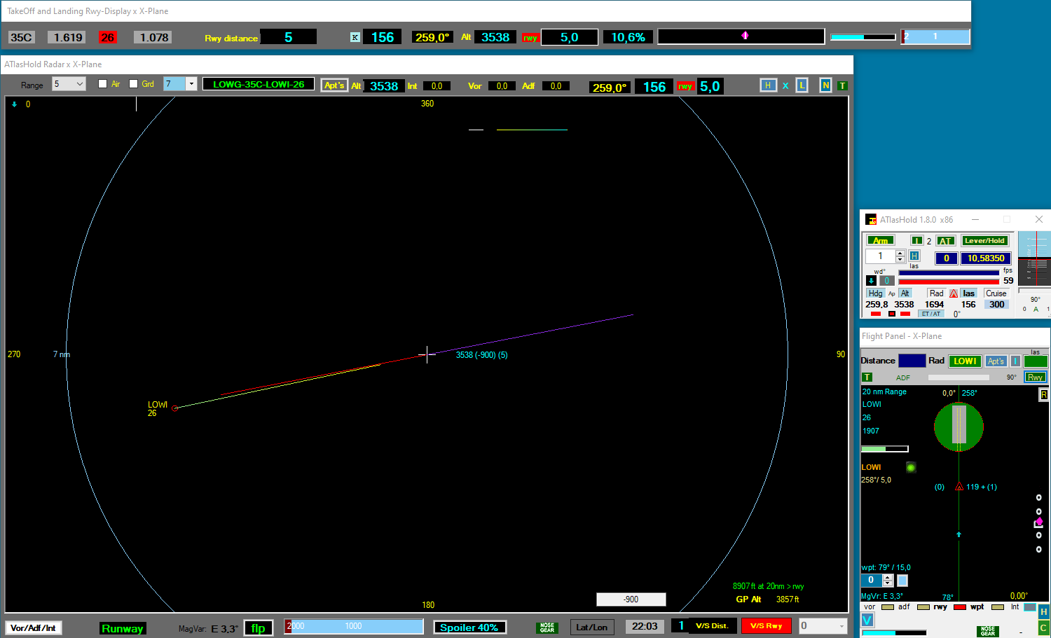The image size is (1051, 638).
Task: Click the Rwy button in Flight Panel
Action: click(x=1035, y=377)
